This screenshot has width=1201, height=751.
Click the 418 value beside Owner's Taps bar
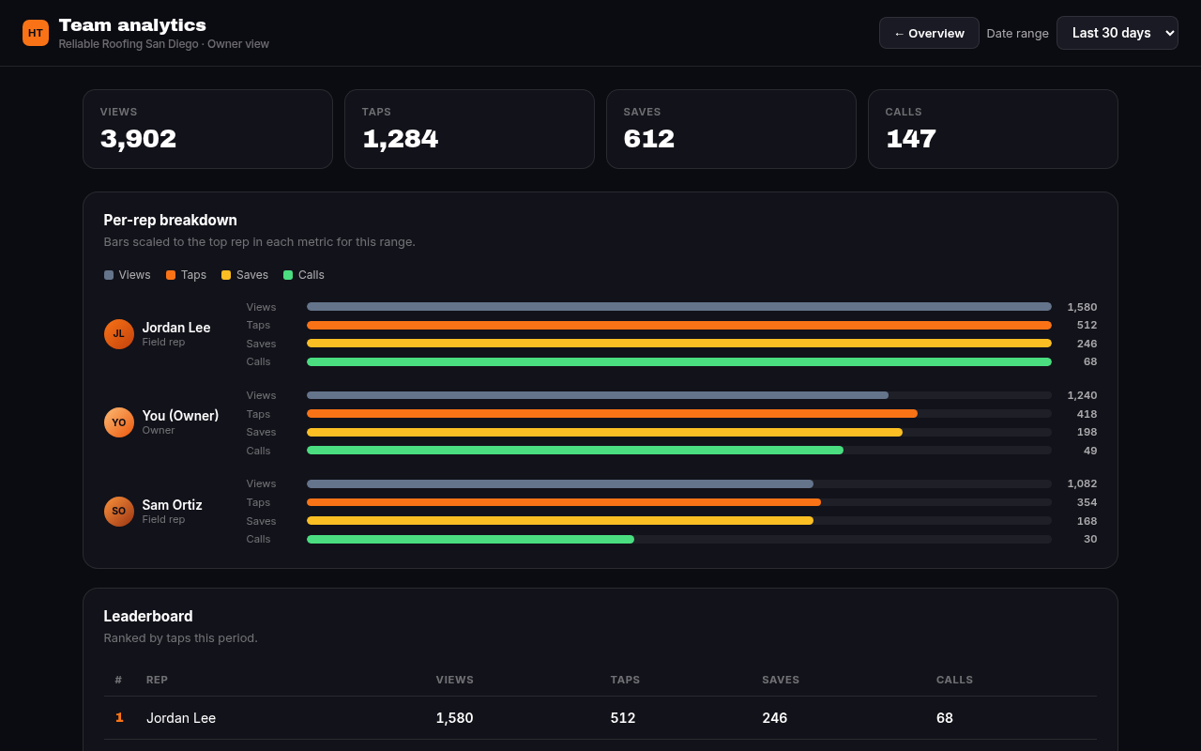[x=1087, y=414]
